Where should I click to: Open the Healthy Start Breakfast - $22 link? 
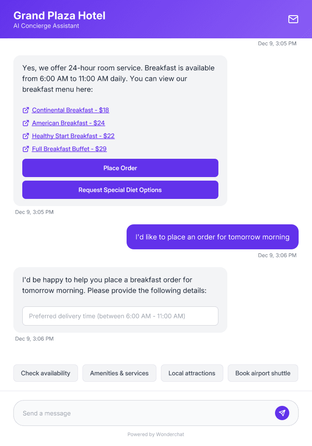coord(73,136)
